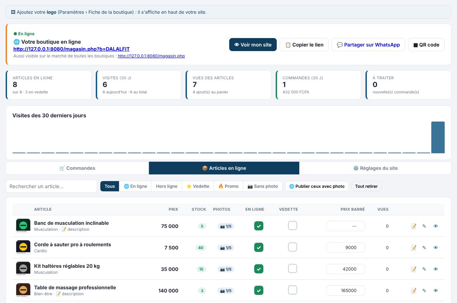Show only Promo articles
Screen dimensions: 457x303
228,186
